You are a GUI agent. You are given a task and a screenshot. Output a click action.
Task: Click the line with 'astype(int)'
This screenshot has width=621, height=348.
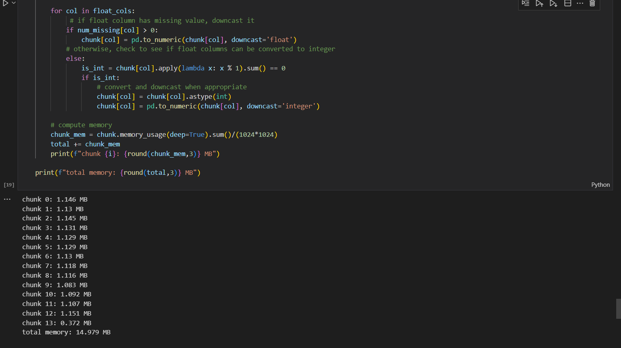tap(164, 96)
